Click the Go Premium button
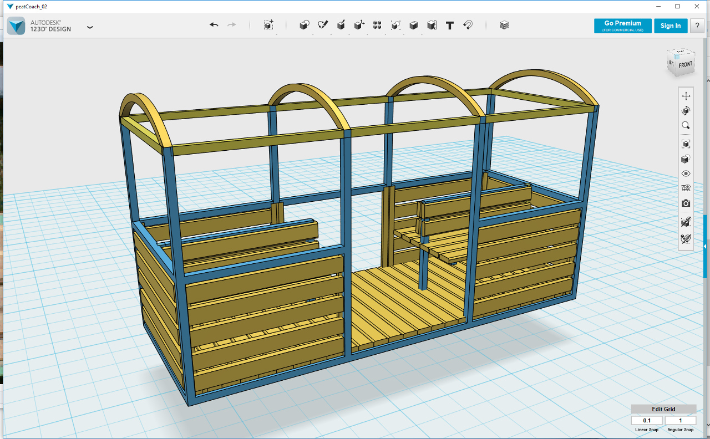710x439 pixels. pyautogui.click(x=623, y=25)
